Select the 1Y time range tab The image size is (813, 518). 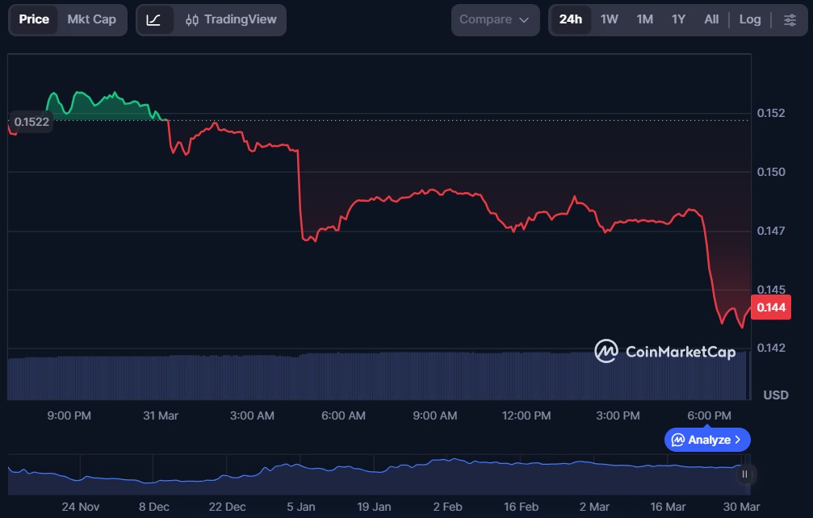click(x=678, y=19)
